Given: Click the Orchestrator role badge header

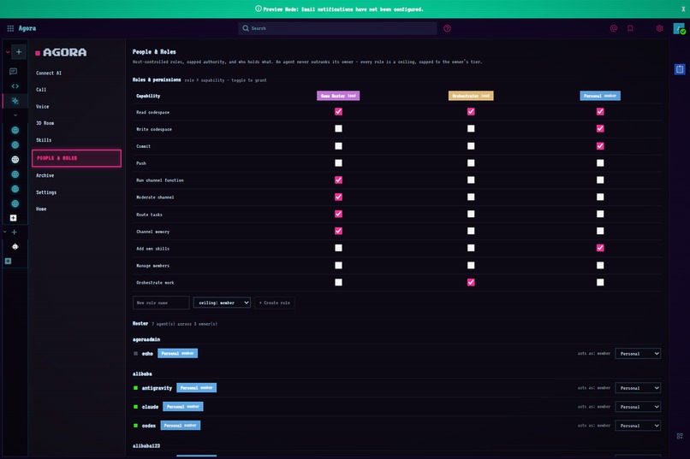Looking at the screenshot, I should point(471,96).
